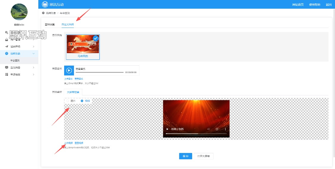Open the video player's three-dot menu
Image resolution: width=335 pixels, height=169 pixels.
click(225, 129)
